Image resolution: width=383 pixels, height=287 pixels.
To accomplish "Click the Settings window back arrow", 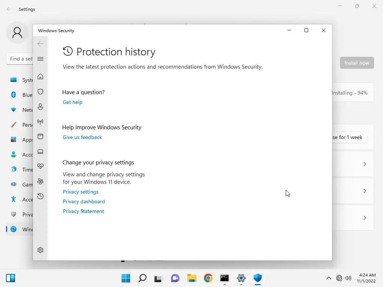I will tap(9, 9).
